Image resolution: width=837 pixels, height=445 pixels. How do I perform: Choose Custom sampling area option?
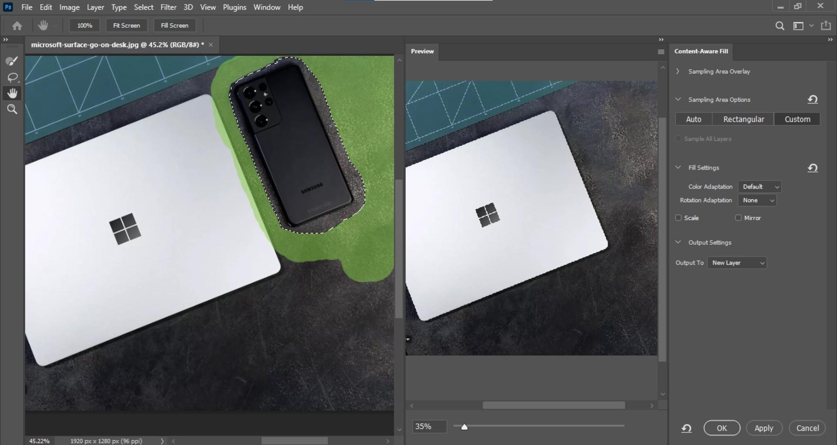[797, 119]
